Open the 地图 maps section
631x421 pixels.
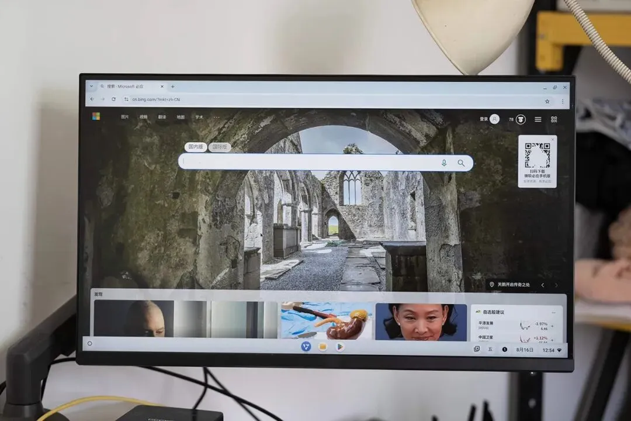[181, 117]
